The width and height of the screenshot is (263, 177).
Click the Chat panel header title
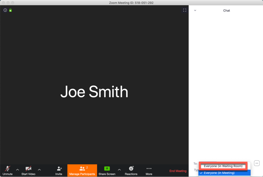(x=226, y=11)
